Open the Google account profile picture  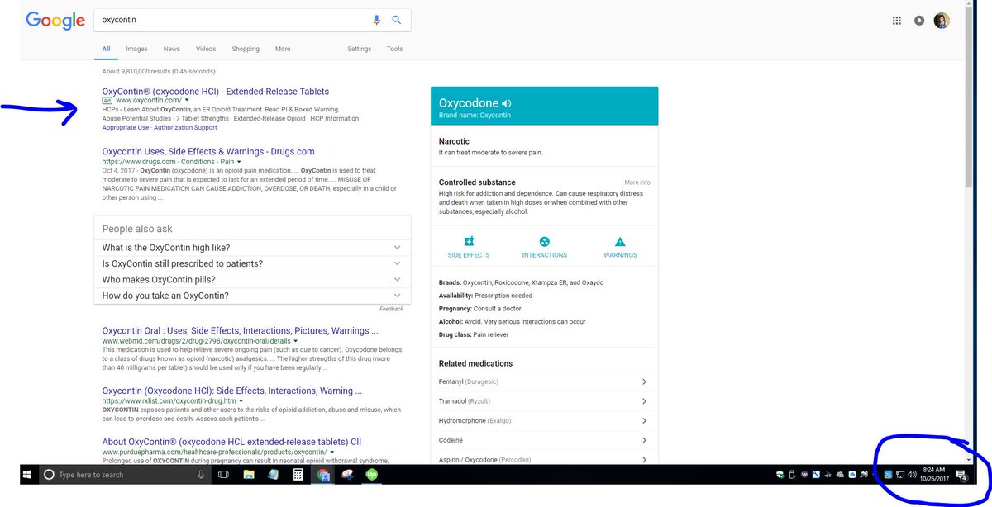click(x=942, y=21)
